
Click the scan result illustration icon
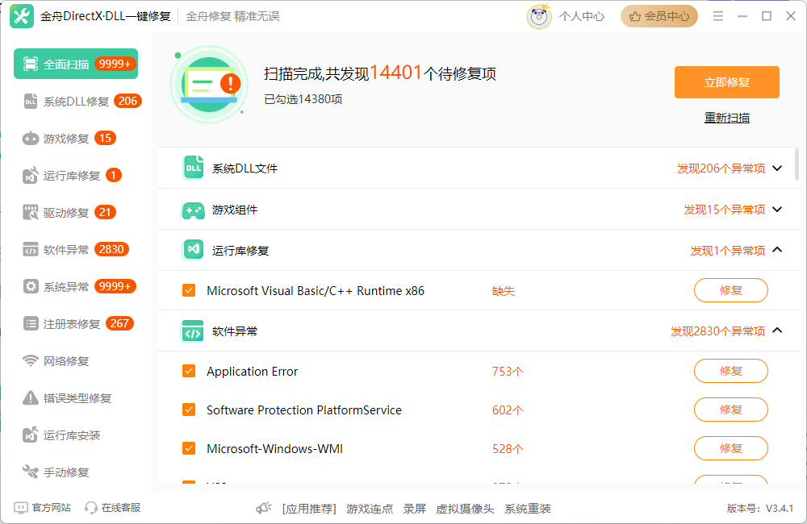pos(208,85)
